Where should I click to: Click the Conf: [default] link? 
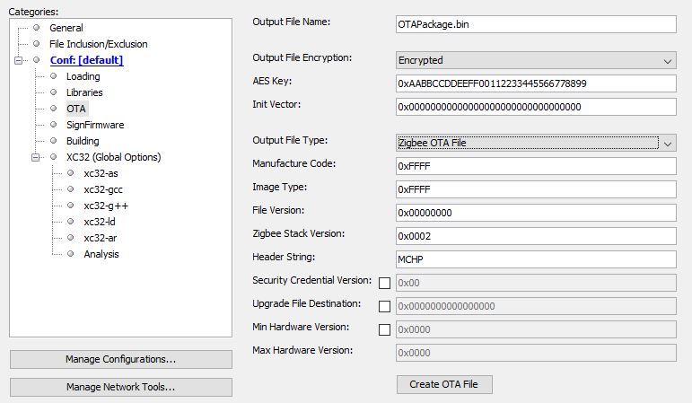pos(86,60)
